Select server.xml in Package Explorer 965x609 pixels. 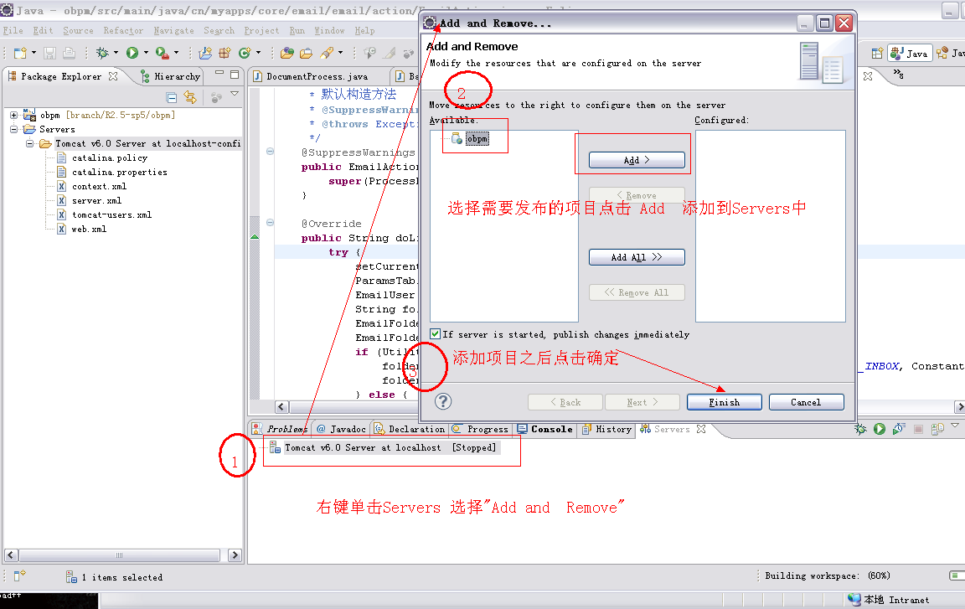pos(96,200)
